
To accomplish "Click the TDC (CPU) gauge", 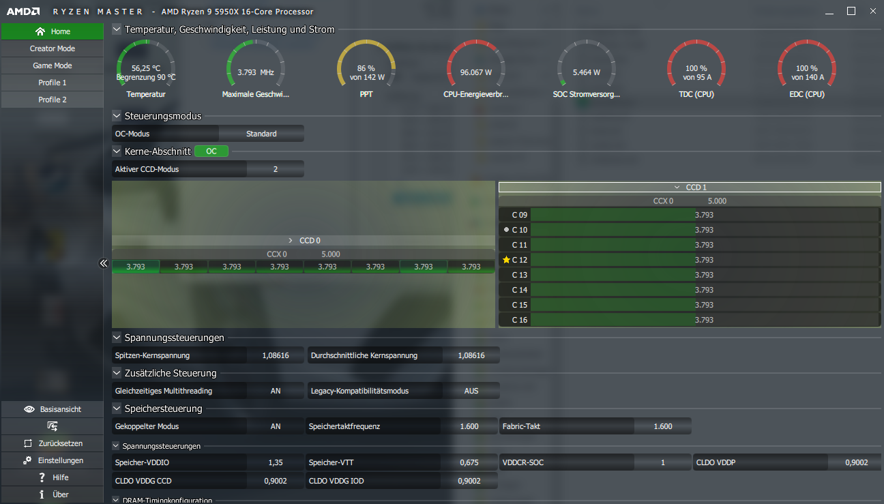I will point(696,68).
